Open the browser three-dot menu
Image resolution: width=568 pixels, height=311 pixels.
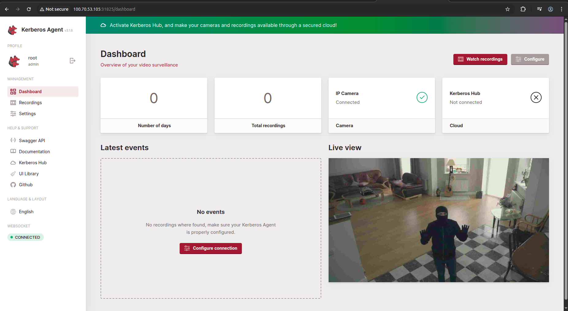pyautogui.click(x=562, y=9)
